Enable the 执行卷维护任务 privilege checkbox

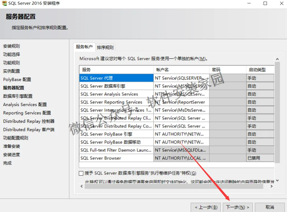(x=81, y=173)
